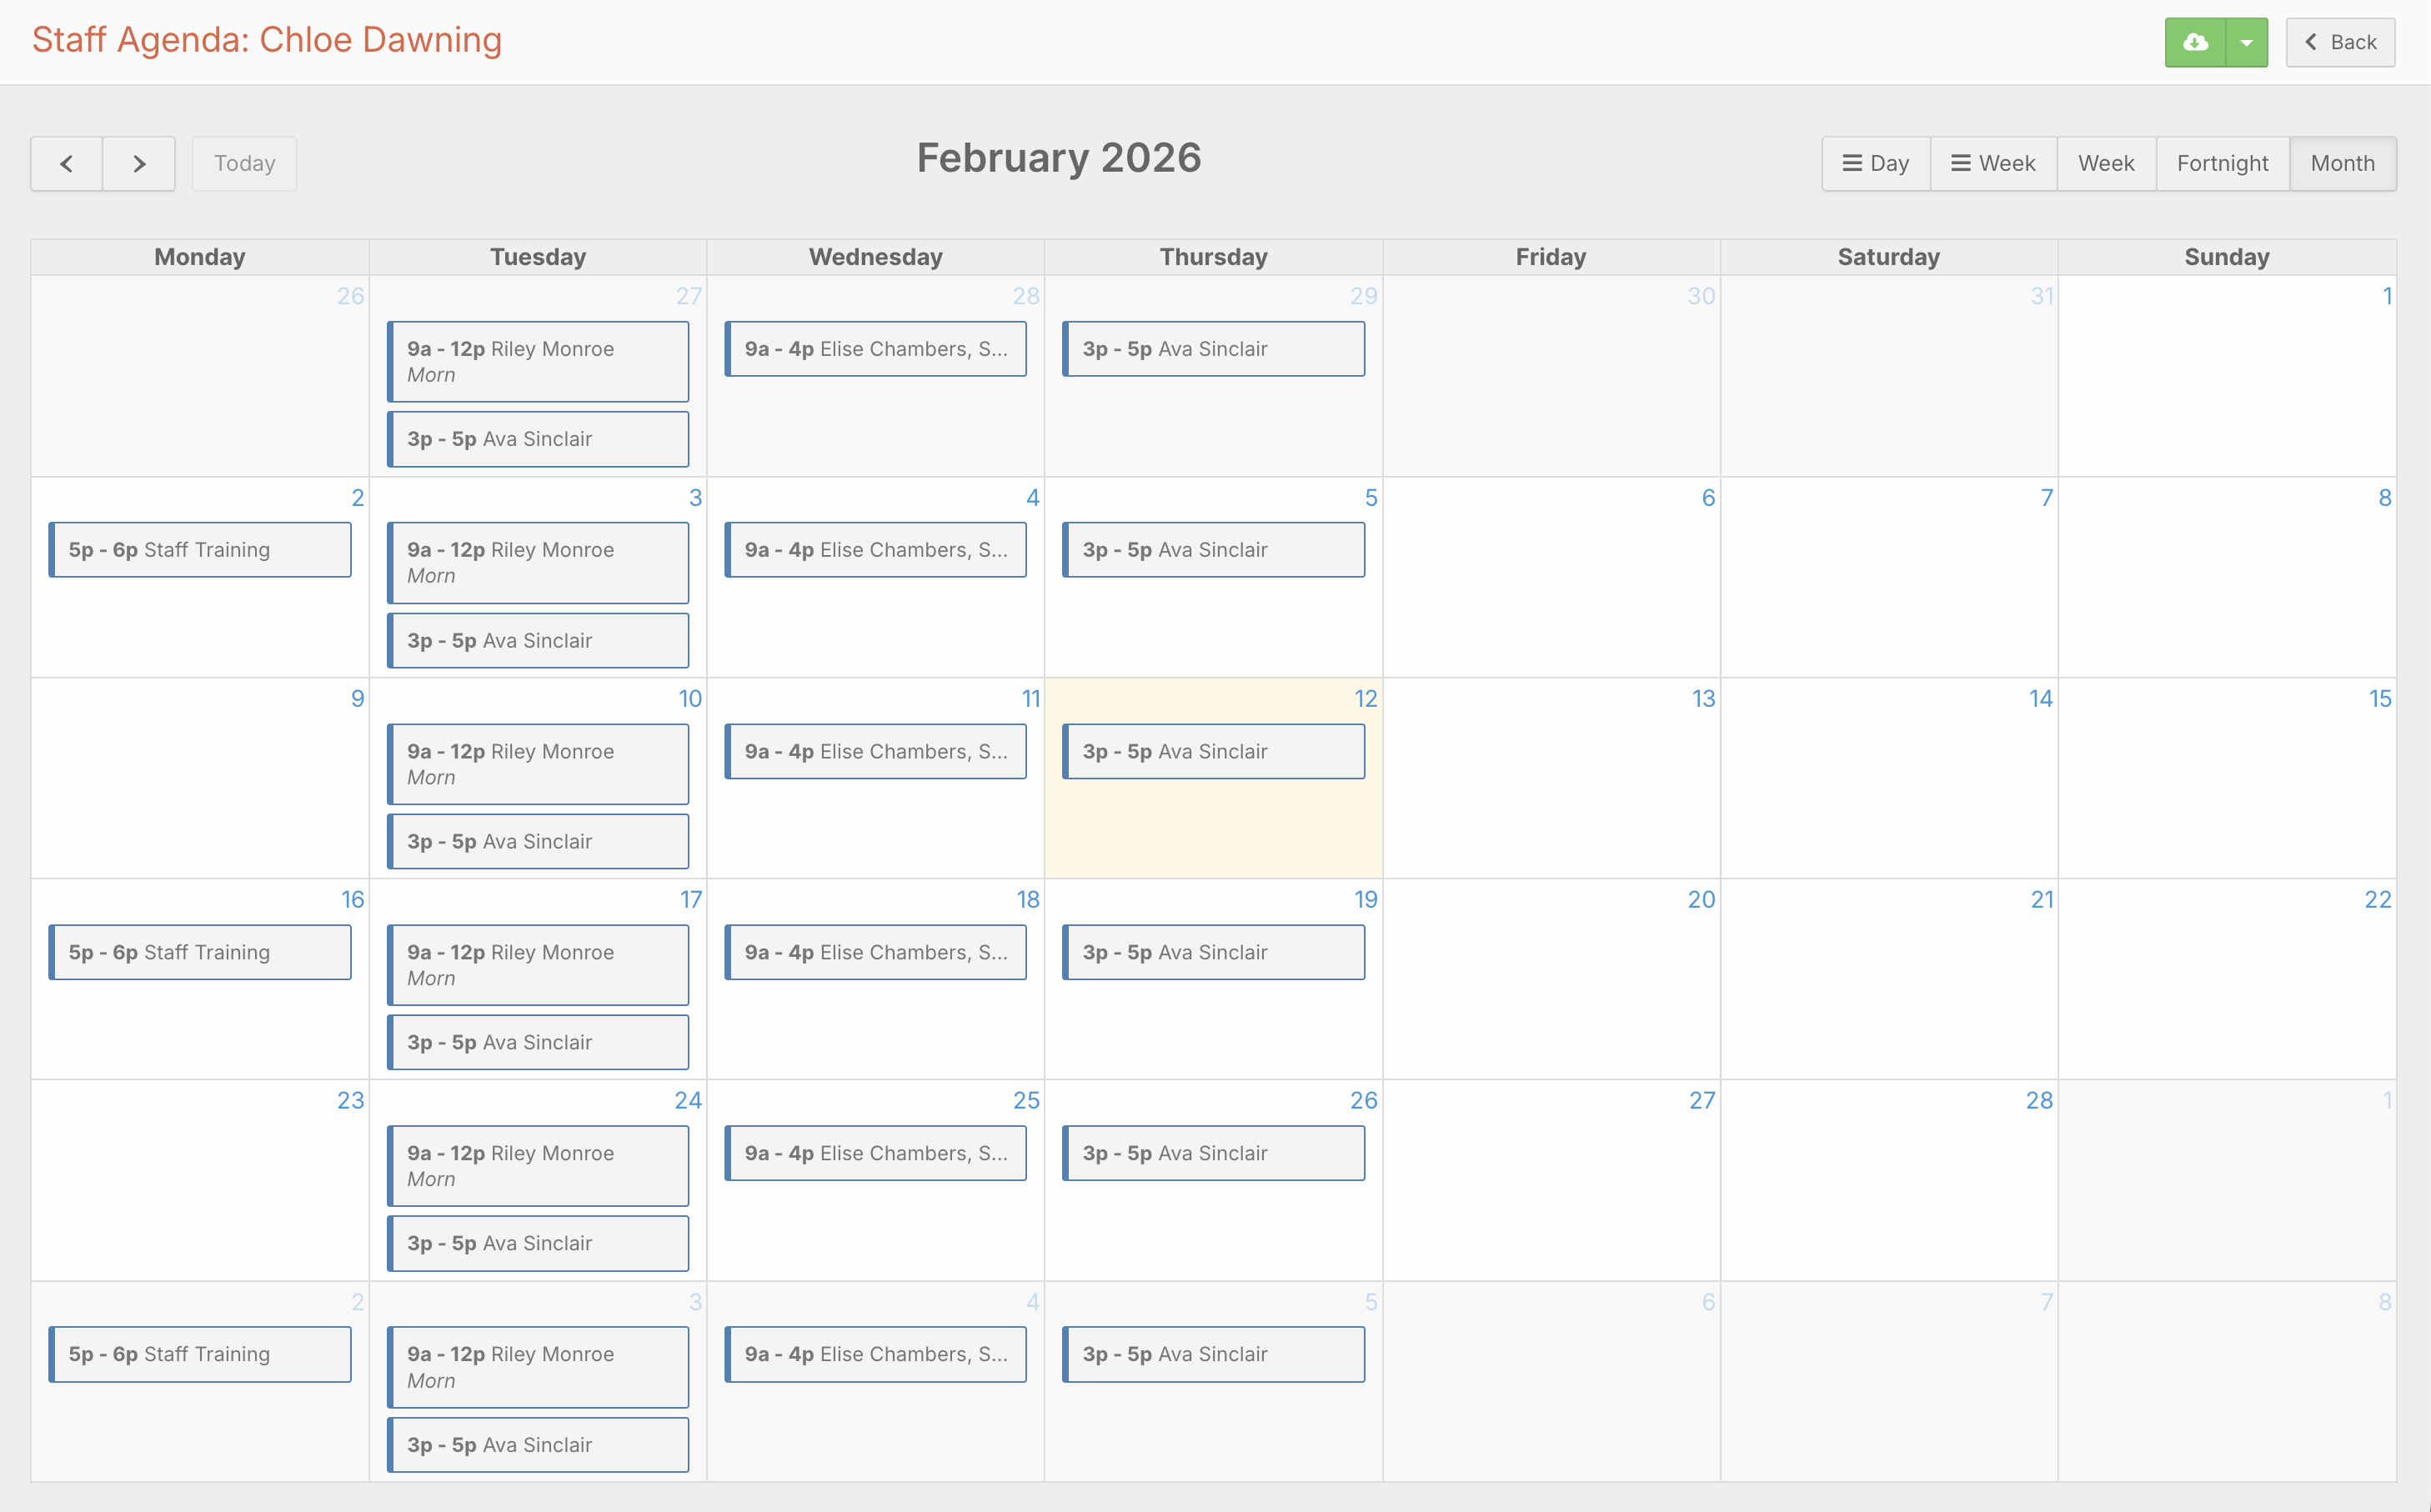Click day number 14 on Saturday
2431x1512 pixels.
(x=2040, y=698)
